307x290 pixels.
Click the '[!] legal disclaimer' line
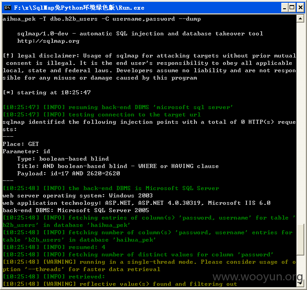(149, 67)
